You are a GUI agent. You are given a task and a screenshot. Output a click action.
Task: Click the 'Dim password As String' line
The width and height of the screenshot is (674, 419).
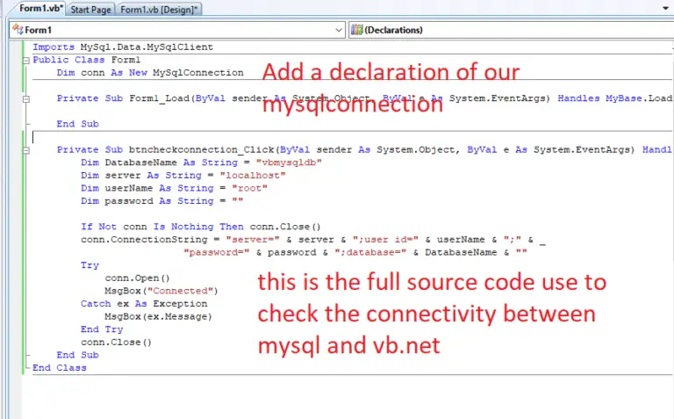pyautogui.click(x=162, y=201)
